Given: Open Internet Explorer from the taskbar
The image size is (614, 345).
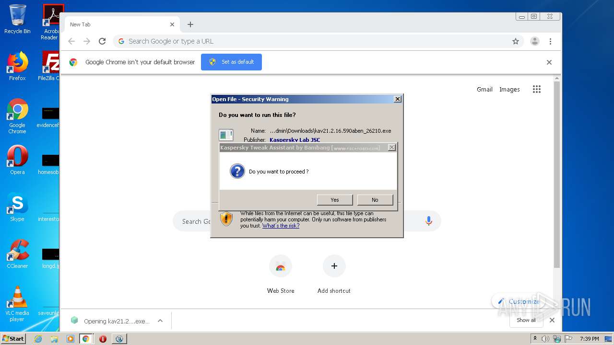Looking at the screenshot, I should tap(38, 339).
